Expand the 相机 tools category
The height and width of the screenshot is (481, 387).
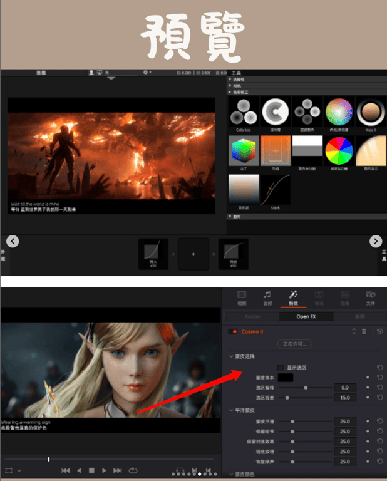[230, 86]
